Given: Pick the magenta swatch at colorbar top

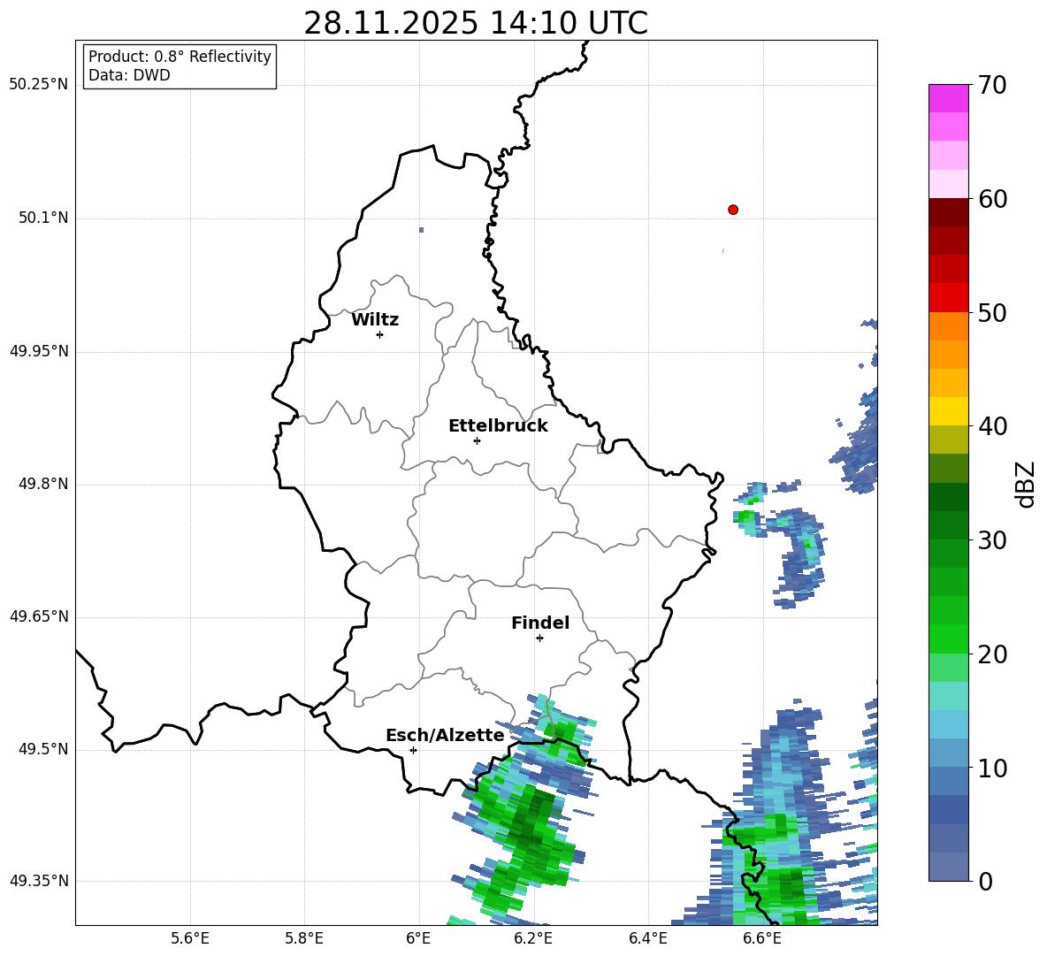Looking at the screenshot, I should click(948, 98).
